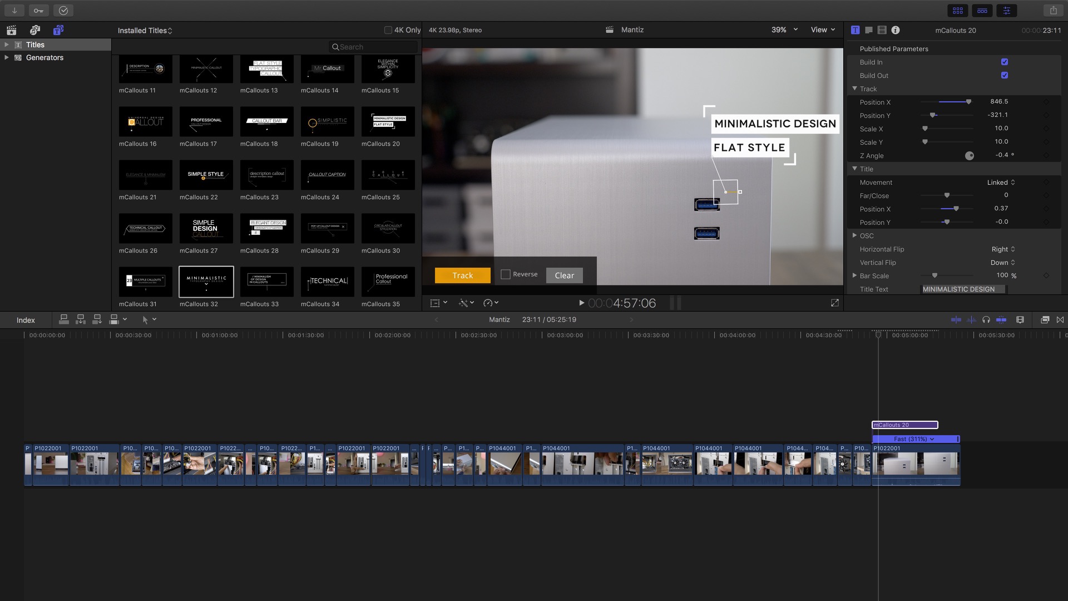Viewport: 1068px width, 601px height.
Task: Click the Clear button
Action: point(564,275)
